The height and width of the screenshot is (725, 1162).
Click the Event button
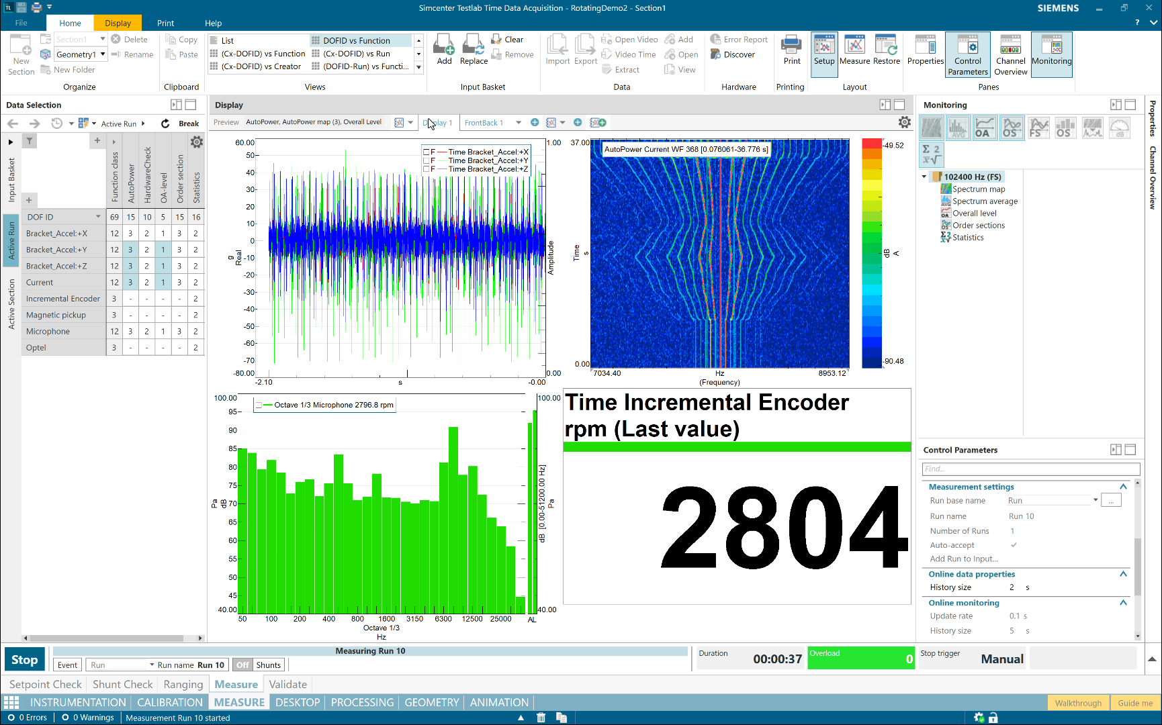click(x=67, y=665)
